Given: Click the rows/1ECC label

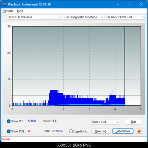Looking at the screenshot, I should click(50, 121).
